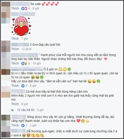The height and width of the screenshot is (139, 124).
Task: Click the wow reaction icon on the "Hạnh phúc" comment
Action: 26,63
